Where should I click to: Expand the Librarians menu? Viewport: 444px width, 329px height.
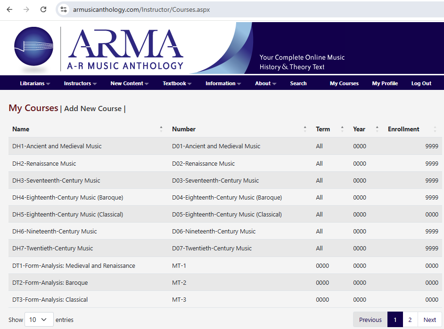35,83
